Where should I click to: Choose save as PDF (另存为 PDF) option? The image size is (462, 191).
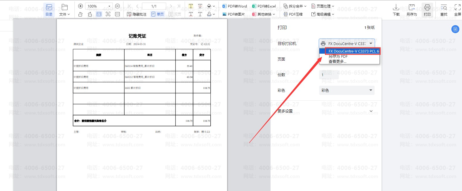(x=338, y=57)
